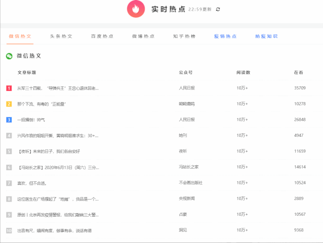Click the gray rank 7 badge
Image resolution: width=323 pixels, height=243 pixels.
tap(9, 183)
